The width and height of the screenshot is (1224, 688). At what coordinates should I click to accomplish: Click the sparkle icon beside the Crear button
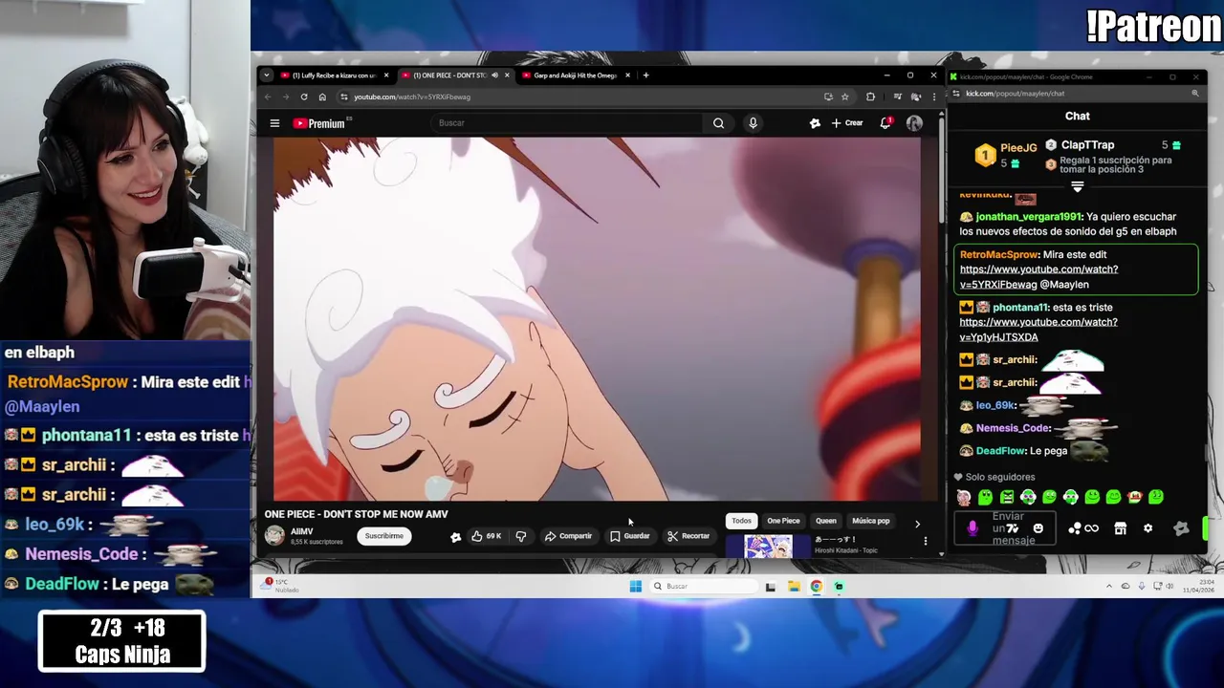pos(815,123)
